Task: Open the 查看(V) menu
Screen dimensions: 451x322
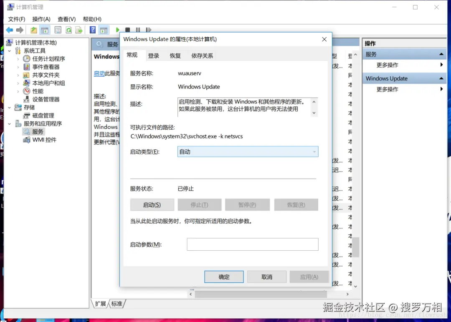Action: point(66,19)
